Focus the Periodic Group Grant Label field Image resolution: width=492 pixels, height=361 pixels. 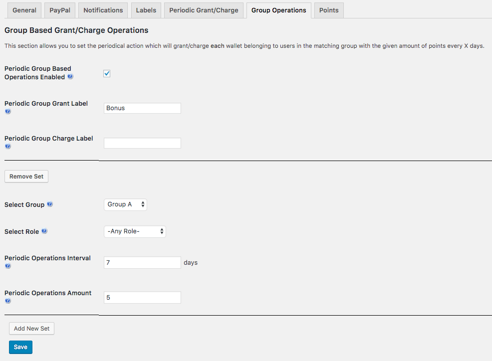tap(142, 108)
